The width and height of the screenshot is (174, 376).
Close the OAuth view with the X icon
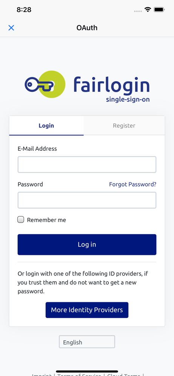coord(11,28)
